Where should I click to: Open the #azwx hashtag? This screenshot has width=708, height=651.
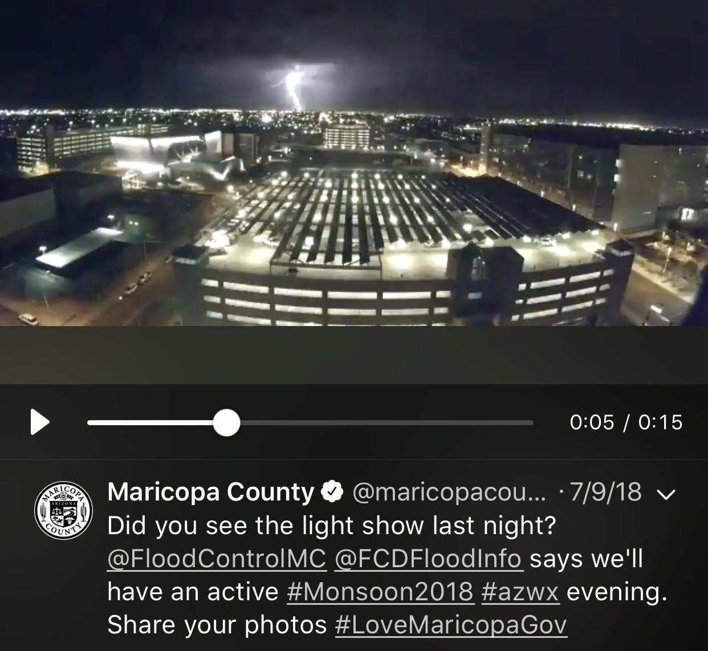point(520,592)
